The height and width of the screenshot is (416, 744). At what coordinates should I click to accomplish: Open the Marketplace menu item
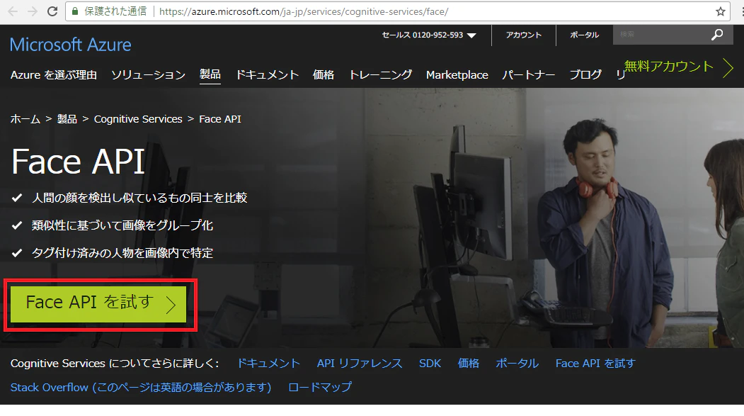457,75
